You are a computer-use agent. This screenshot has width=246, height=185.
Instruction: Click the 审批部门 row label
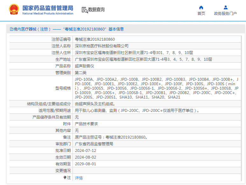(63, 144)
